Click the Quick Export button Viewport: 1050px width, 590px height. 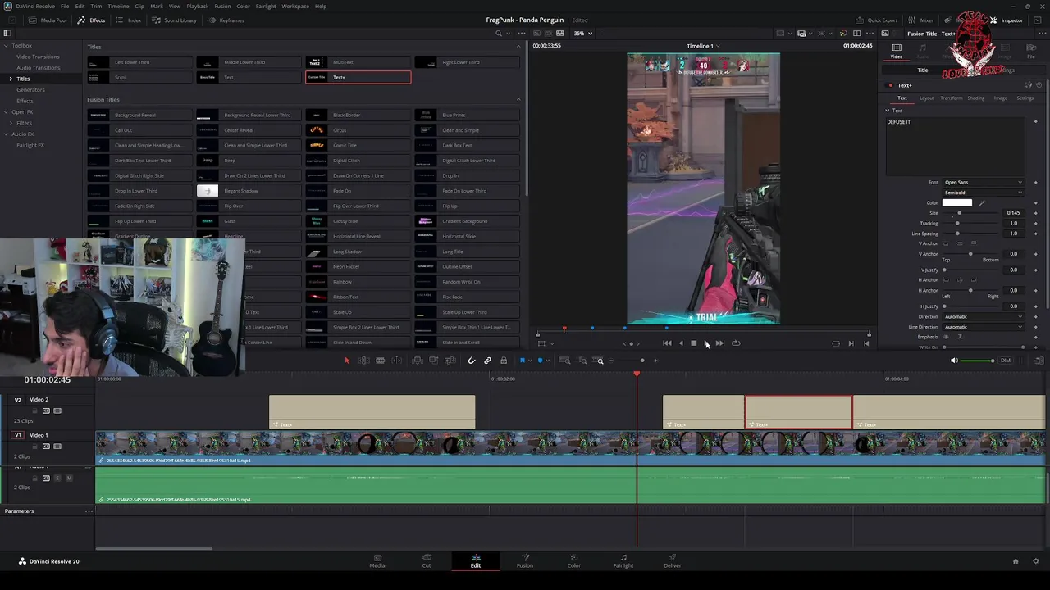[877, 20]
